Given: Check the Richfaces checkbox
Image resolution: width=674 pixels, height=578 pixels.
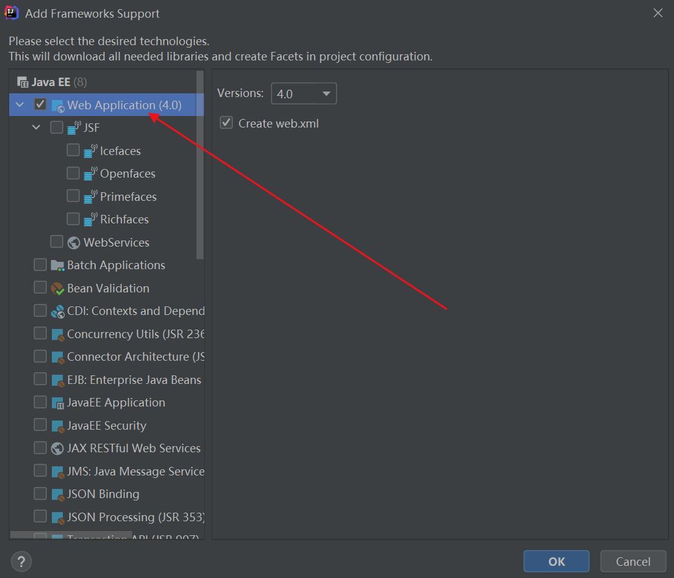Looking at the screenshot, I should tap(73, 219).
